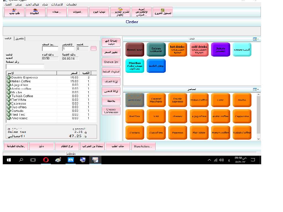Click the Delete Order button (حذف طلب)
This screenshot has height=212, width=283.
118,146
